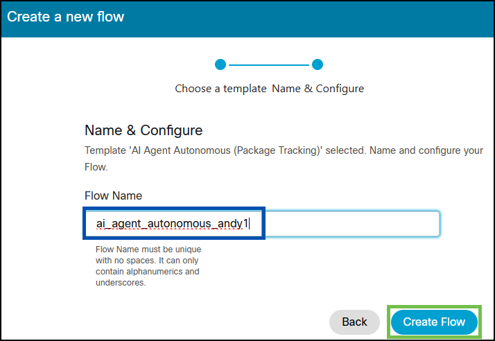Select the 'Name & Configure' step label
This screenshot has height=341, width=495.
[318, 89]
